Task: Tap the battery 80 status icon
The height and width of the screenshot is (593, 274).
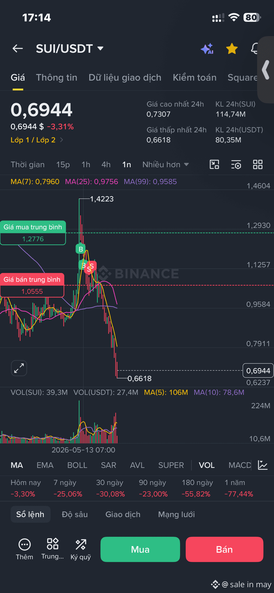Action: coord(252,18)
